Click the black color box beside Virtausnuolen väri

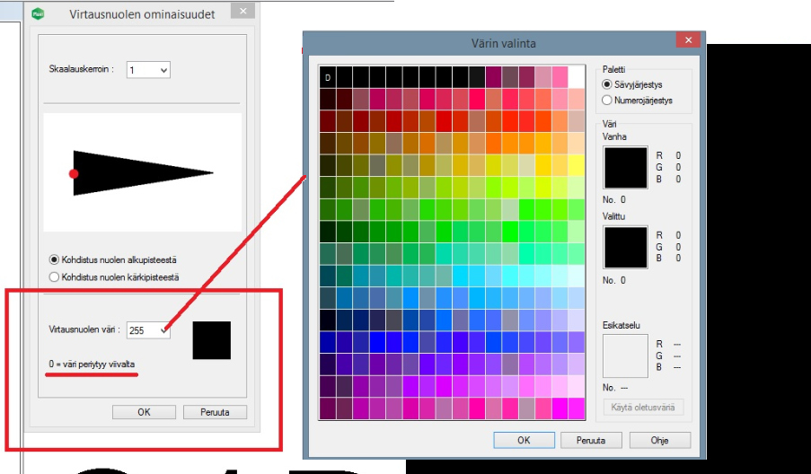[x=211, y=340]
